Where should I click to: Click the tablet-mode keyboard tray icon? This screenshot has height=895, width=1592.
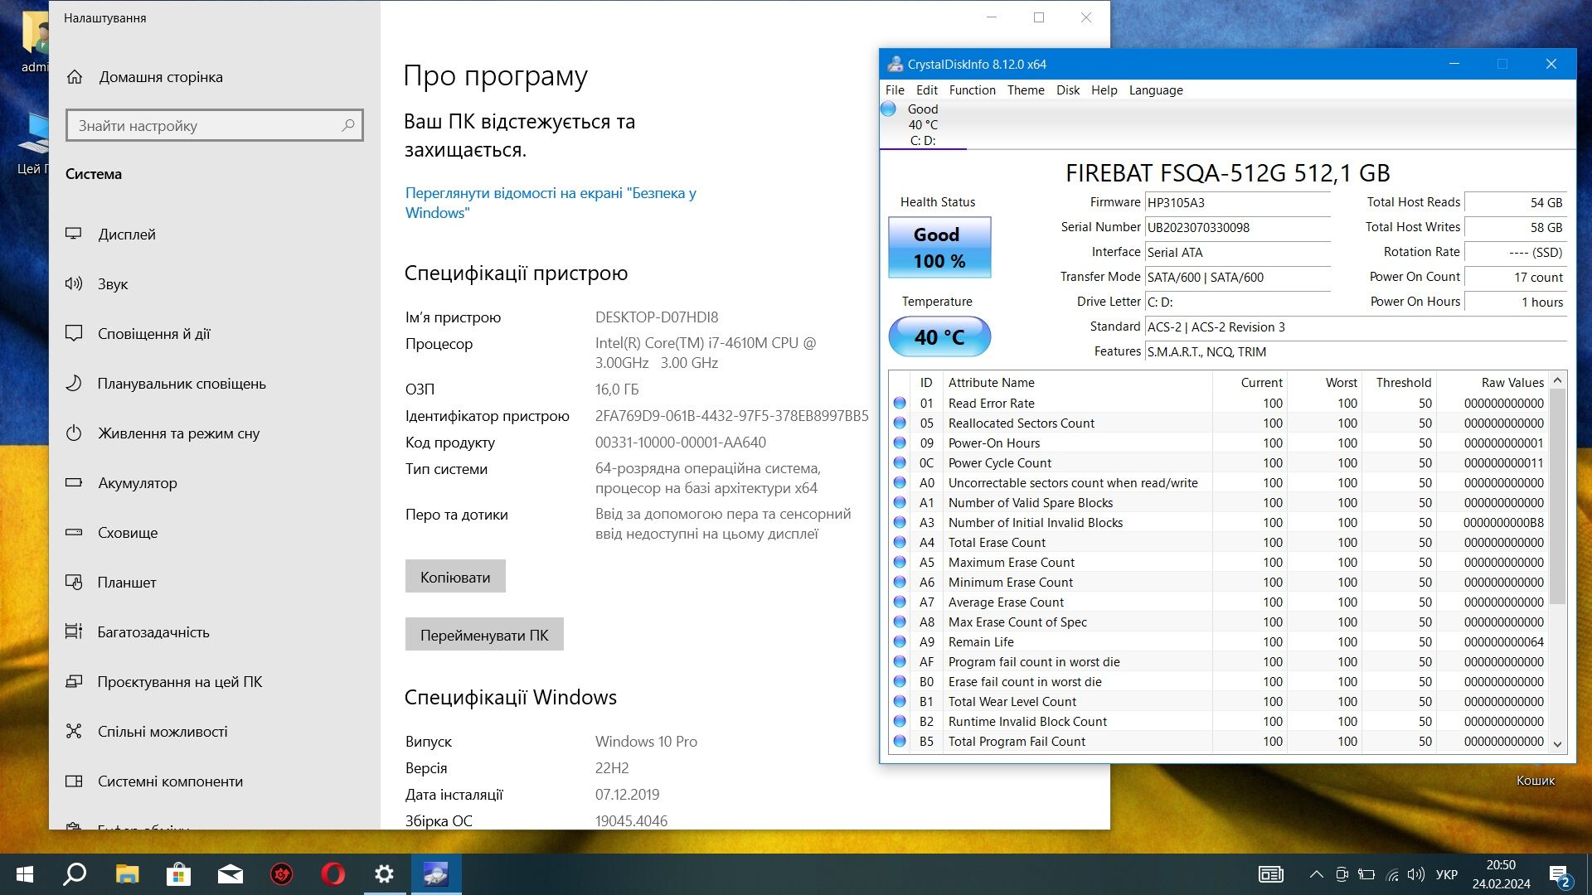[x=1270, y=874]
